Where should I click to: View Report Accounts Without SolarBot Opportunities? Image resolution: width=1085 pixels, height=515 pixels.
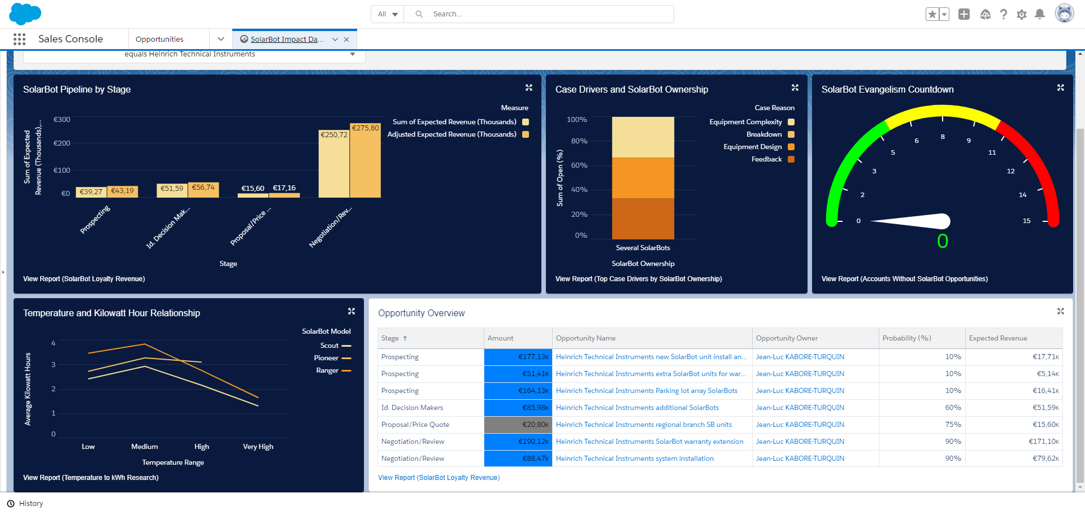point(905,279)
